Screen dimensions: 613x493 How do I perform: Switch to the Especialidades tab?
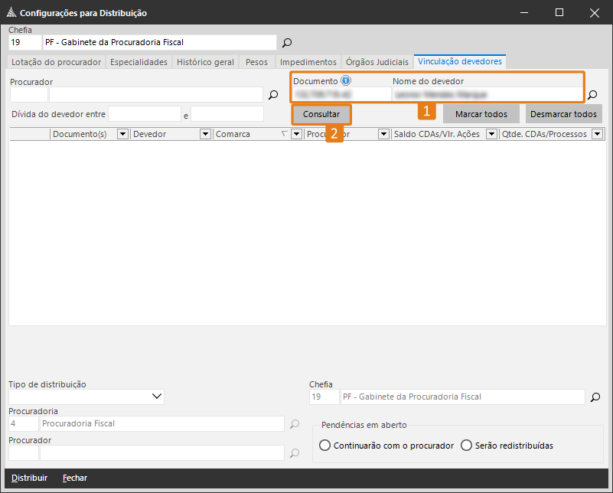point(139,62)
